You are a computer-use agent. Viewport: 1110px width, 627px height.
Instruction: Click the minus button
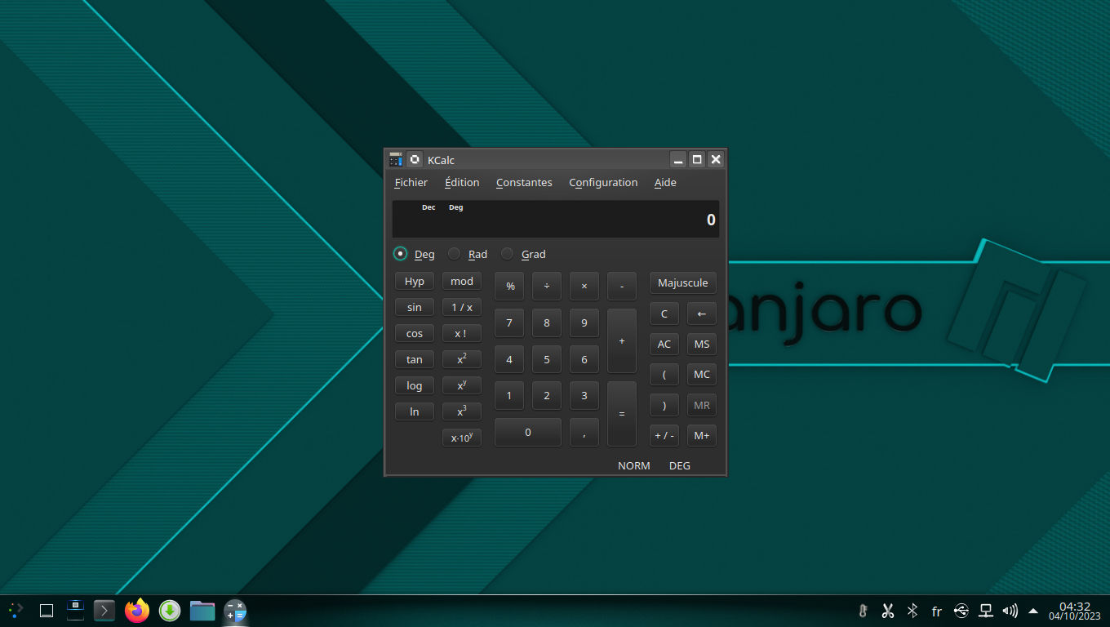[622, 286]
